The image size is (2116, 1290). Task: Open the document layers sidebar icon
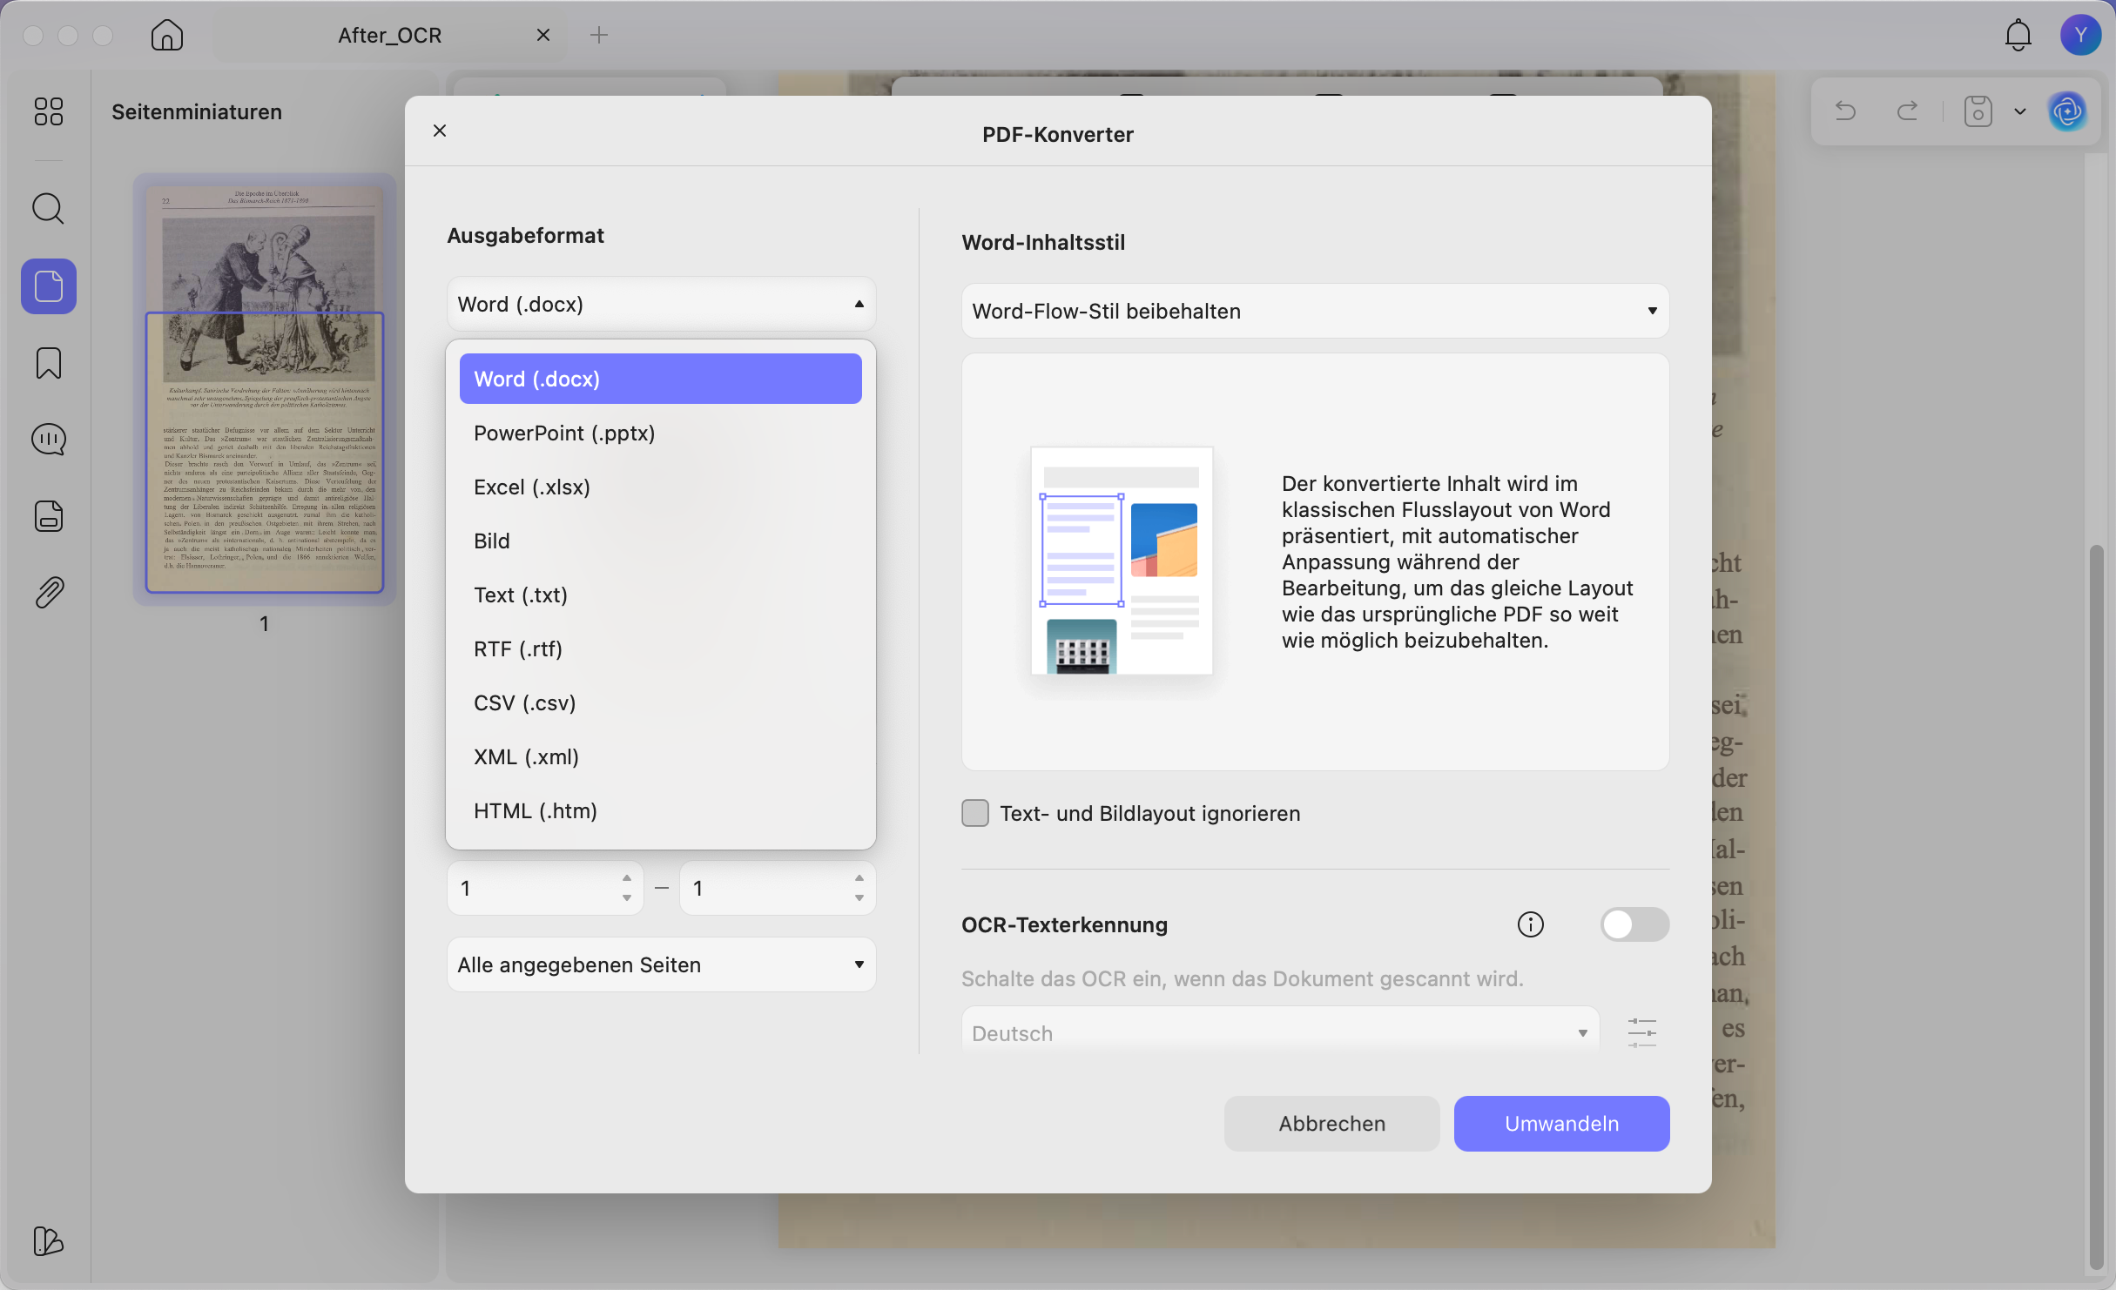(x=49, y=516)
